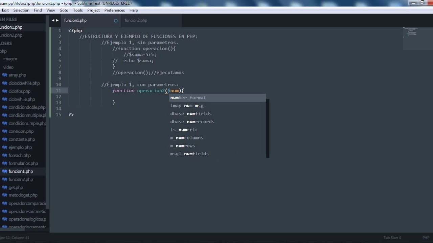The height and width of the screenshot is (243, 433).
Task: Expand the video folder
Action: (x=8, y=67)
